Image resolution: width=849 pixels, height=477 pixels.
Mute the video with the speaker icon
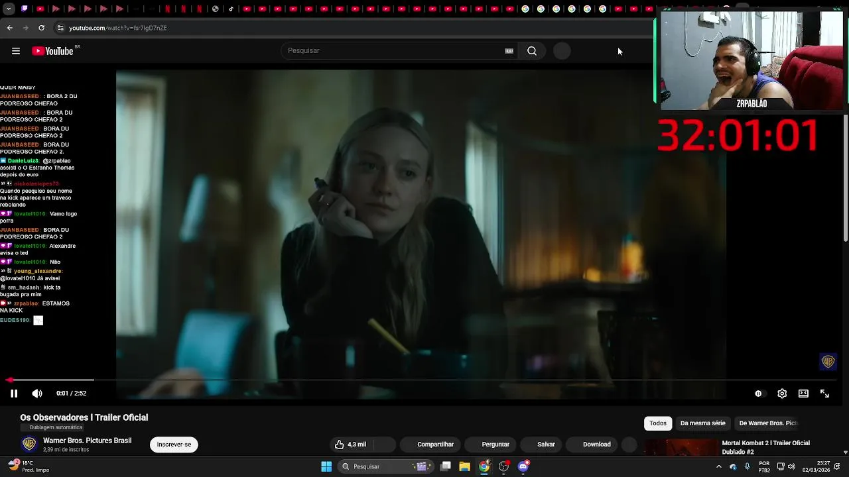[37, 394]
